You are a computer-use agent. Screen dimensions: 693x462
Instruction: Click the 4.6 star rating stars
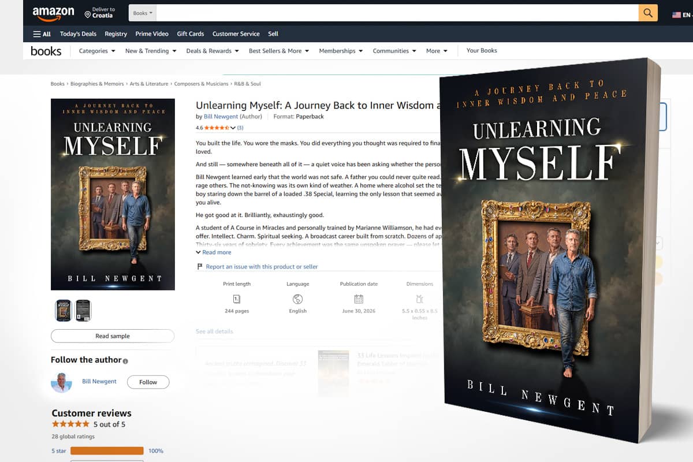pyautogui.click(x=217, y=128)
